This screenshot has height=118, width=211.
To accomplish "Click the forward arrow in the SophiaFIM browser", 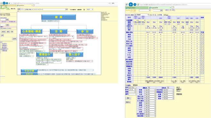I will tap(135, 4).
